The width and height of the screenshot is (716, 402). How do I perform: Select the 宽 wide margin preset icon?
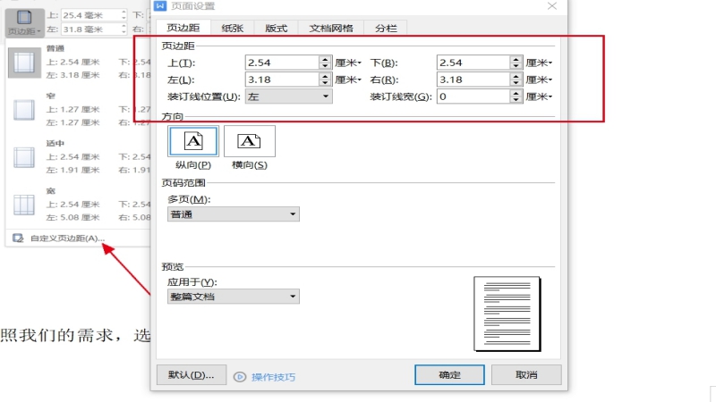[22, 206]
